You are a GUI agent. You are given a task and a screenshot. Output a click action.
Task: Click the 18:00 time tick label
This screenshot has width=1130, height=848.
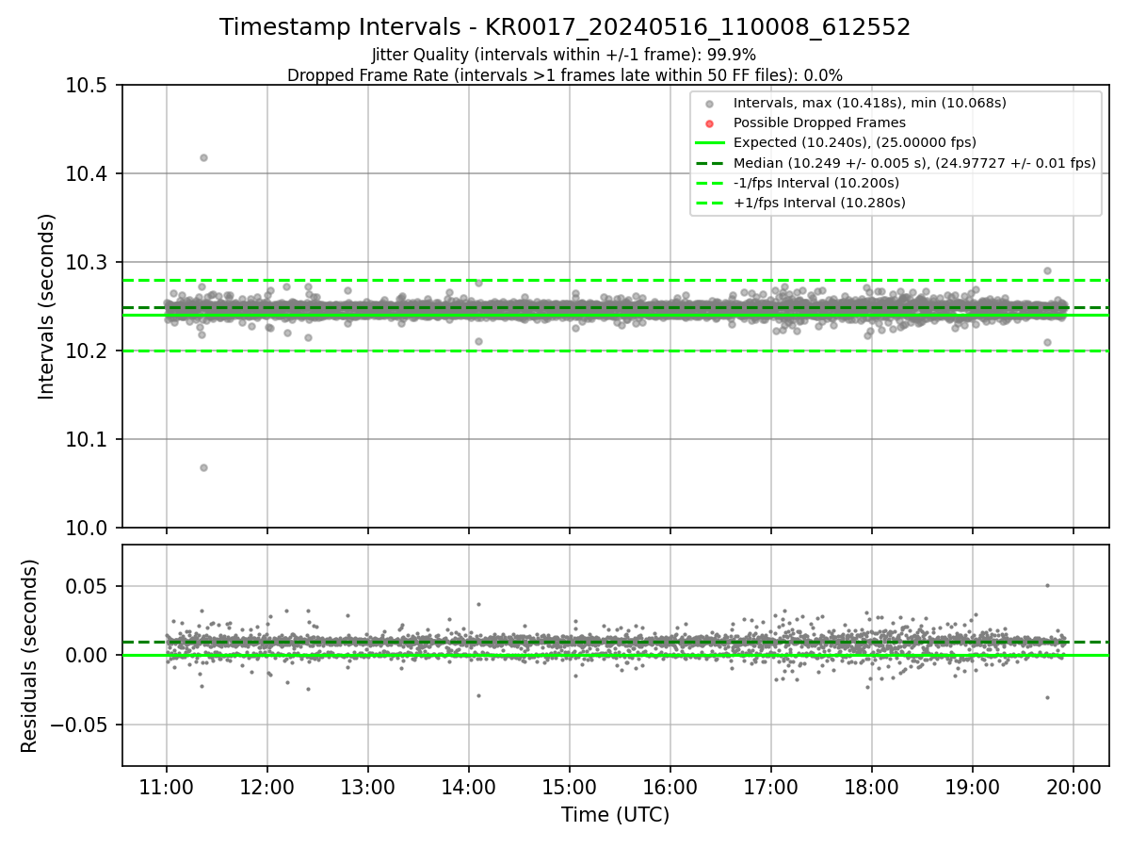tap(872, 787)
